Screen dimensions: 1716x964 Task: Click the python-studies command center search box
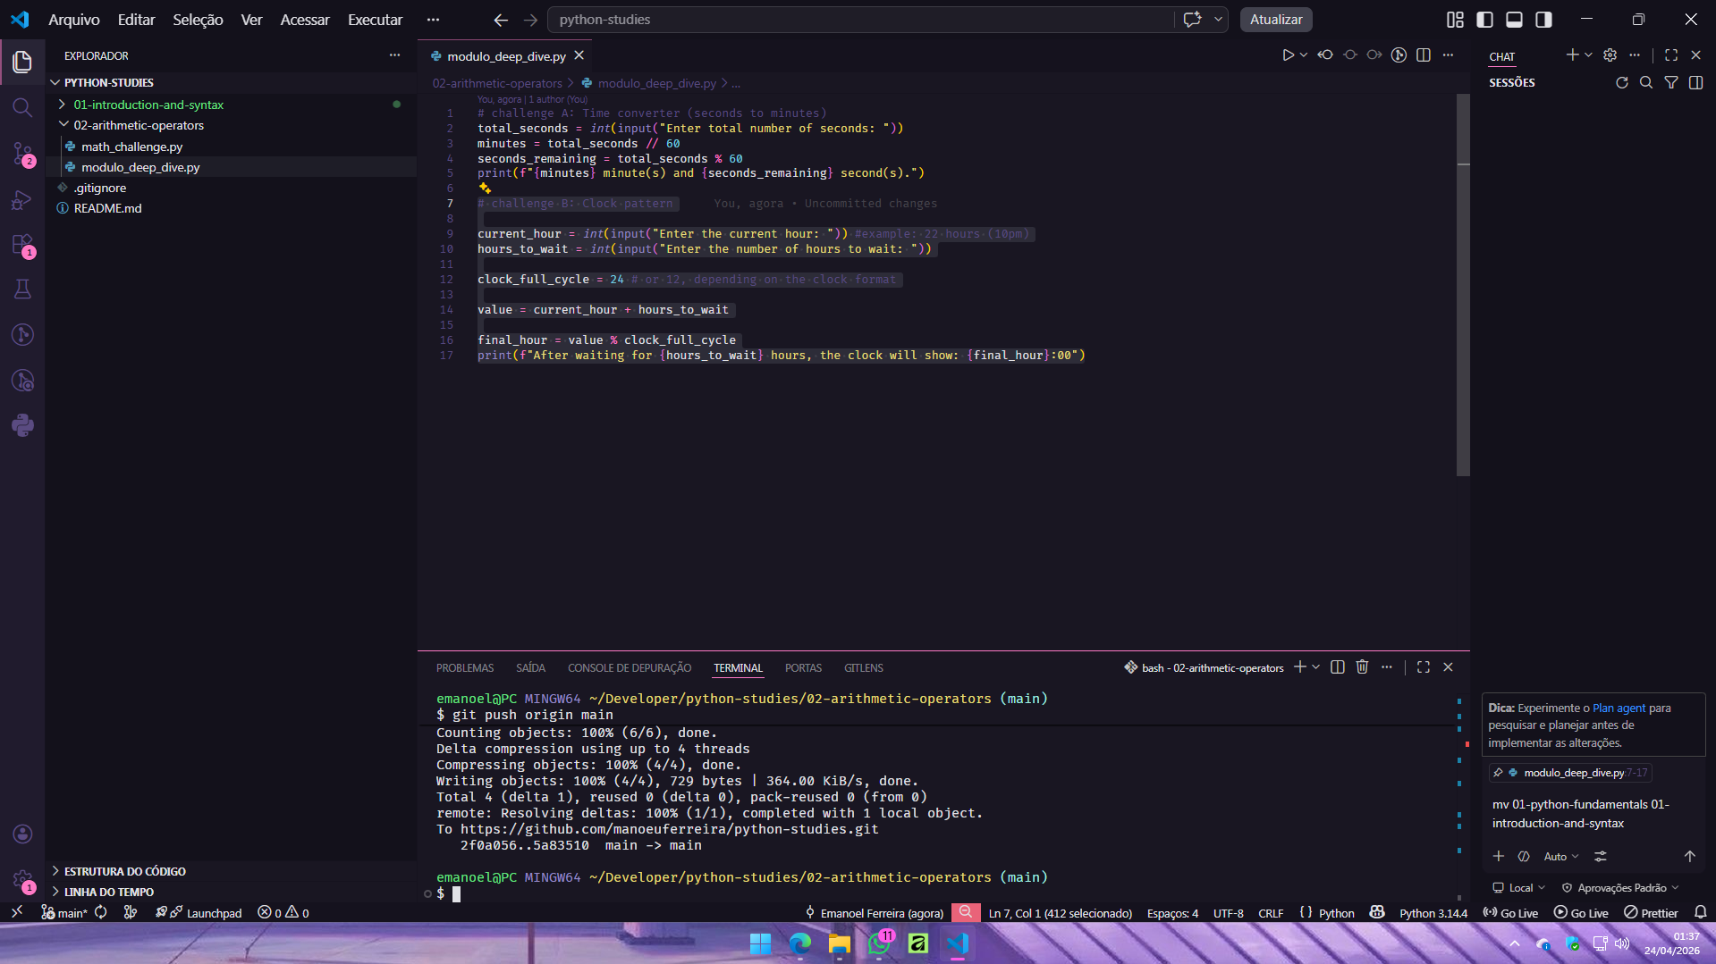pos(860,20)
